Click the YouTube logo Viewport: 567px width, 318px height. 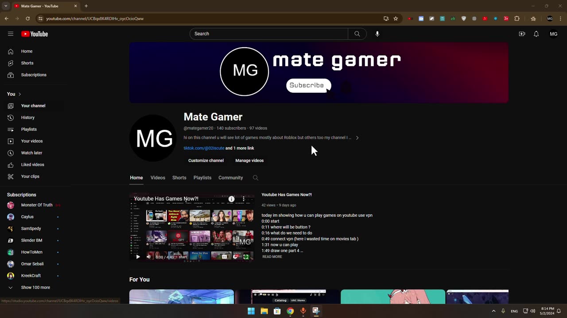click(35, 34)
